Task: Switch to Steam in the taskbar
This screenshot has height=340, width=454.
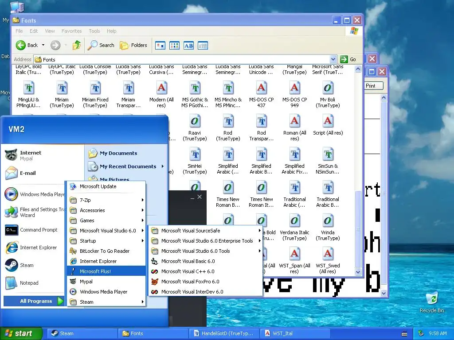Action: click(82, 333)
